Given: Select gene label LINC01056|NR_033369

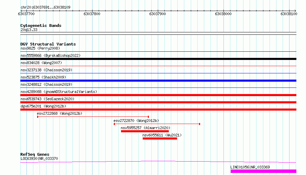Looking at the screenshot, I should 250,167.
